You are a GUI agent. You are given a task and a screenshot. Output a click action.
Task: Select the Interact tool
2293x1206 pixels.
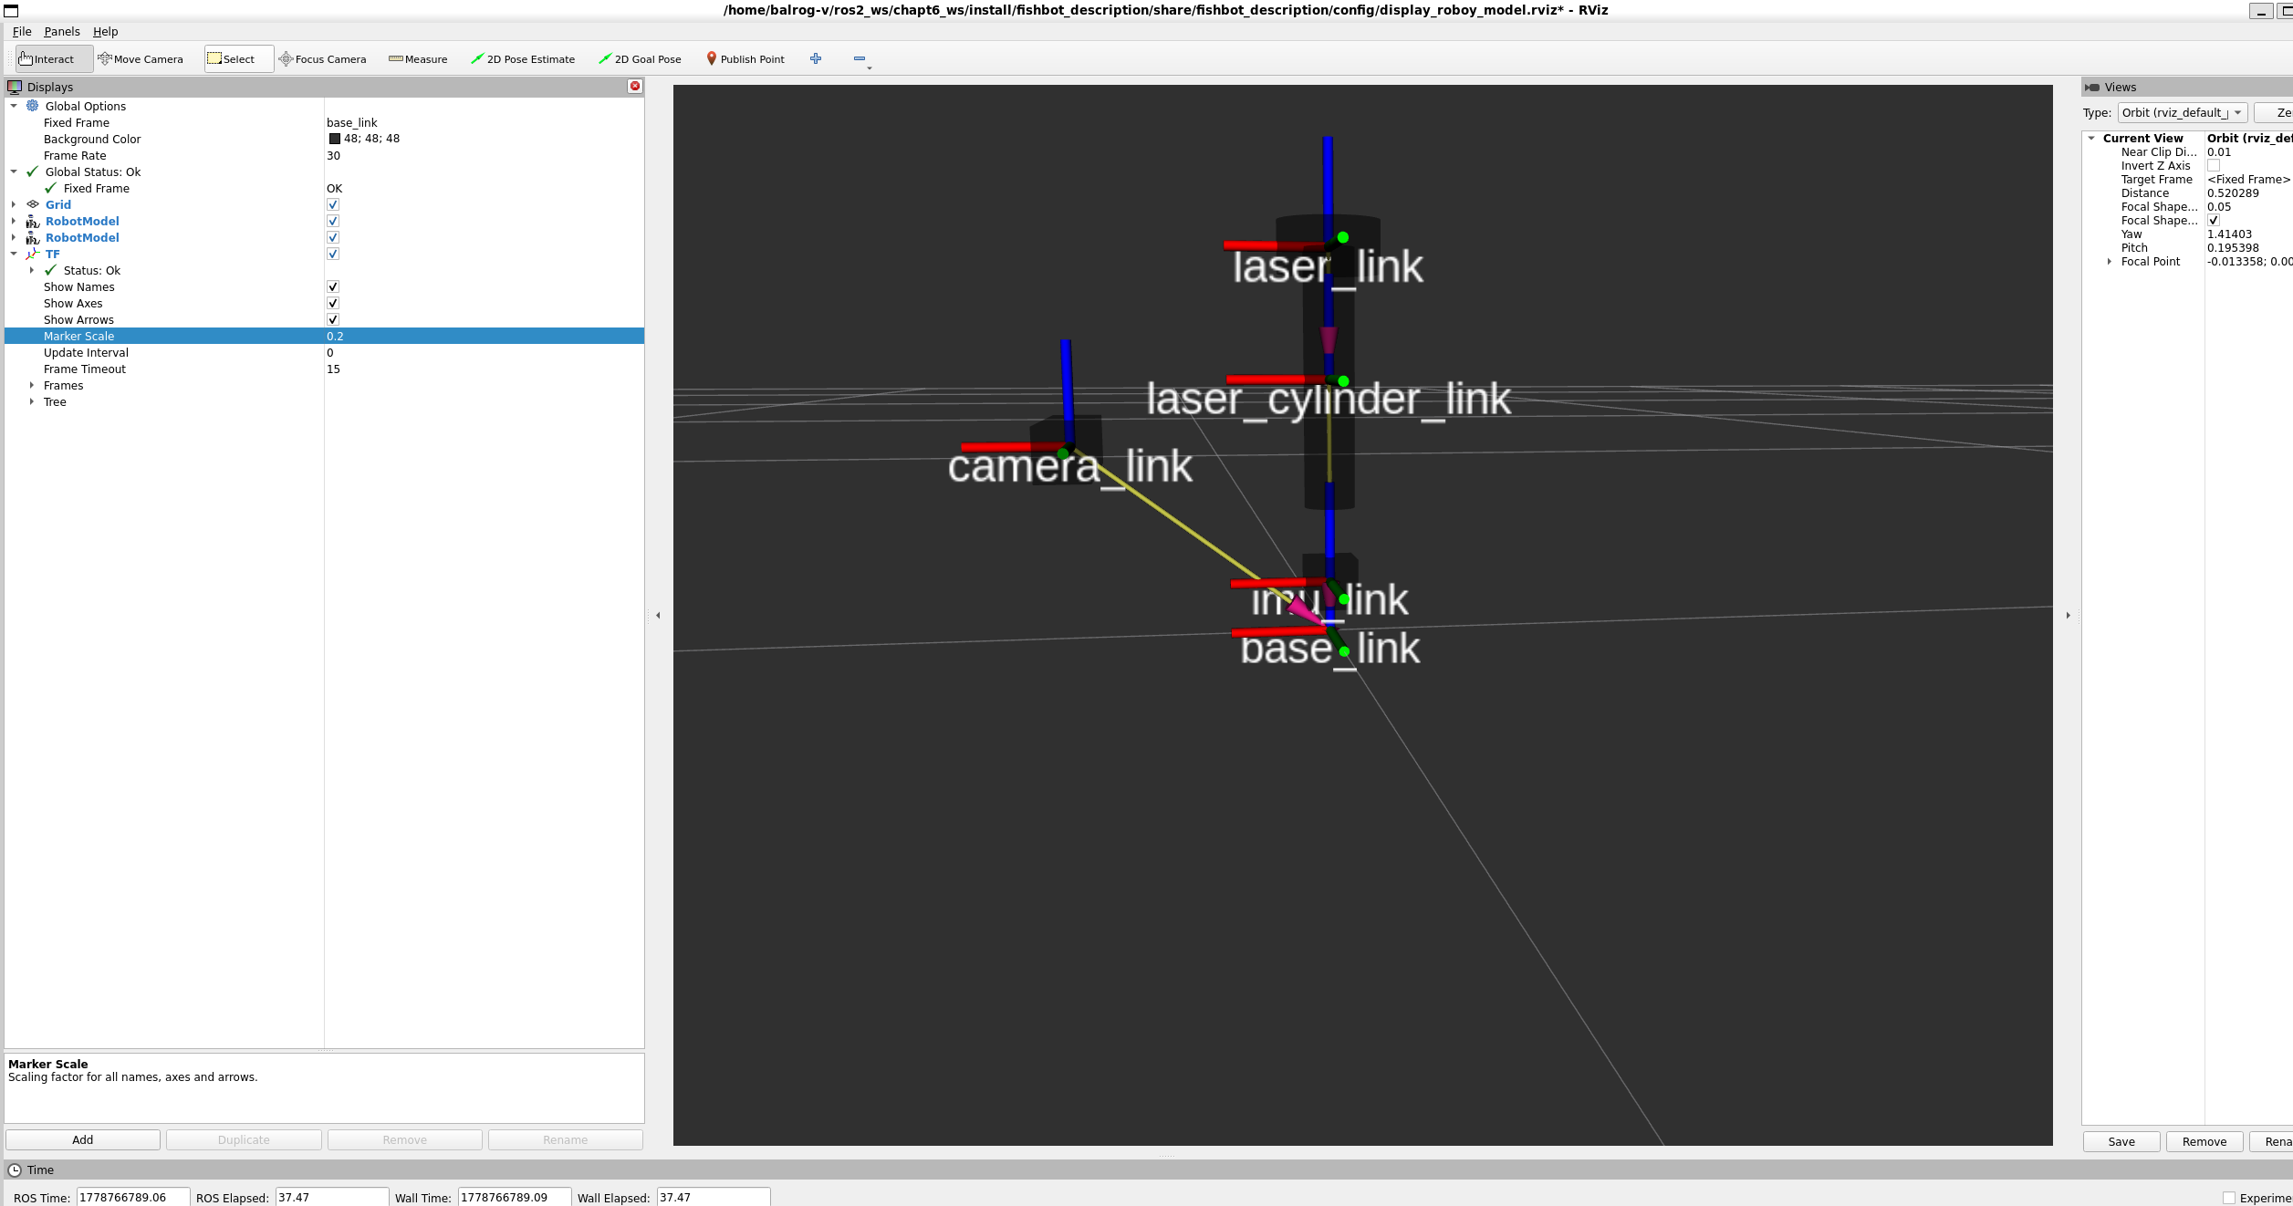click(53, 59)
